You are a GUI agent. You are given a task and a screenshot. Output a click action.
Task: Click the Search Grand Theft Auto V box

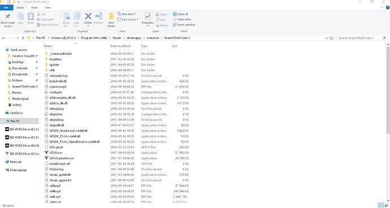coord(362,38)
